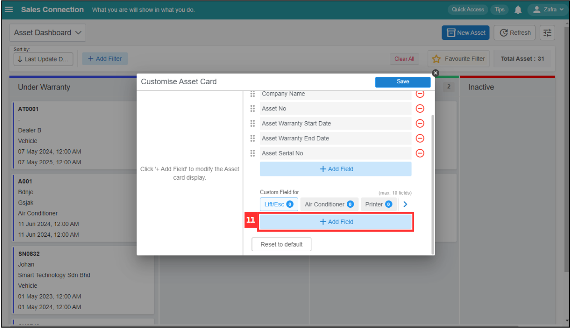Open the AT0001 asset card

pos(83,135)
